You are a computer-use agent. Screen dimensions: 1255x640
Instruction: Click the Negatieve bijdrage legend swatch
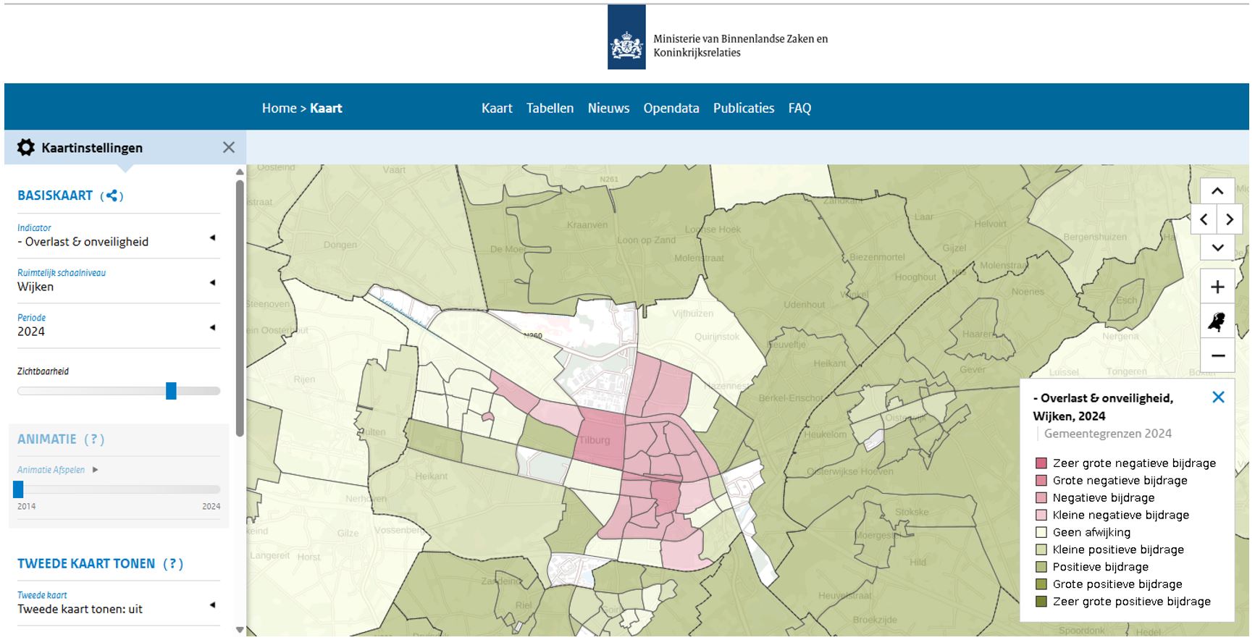click(1041, 498)
